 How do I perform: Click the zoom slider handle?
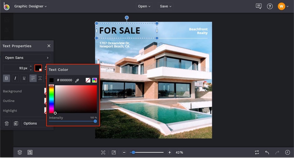point(133,152)
